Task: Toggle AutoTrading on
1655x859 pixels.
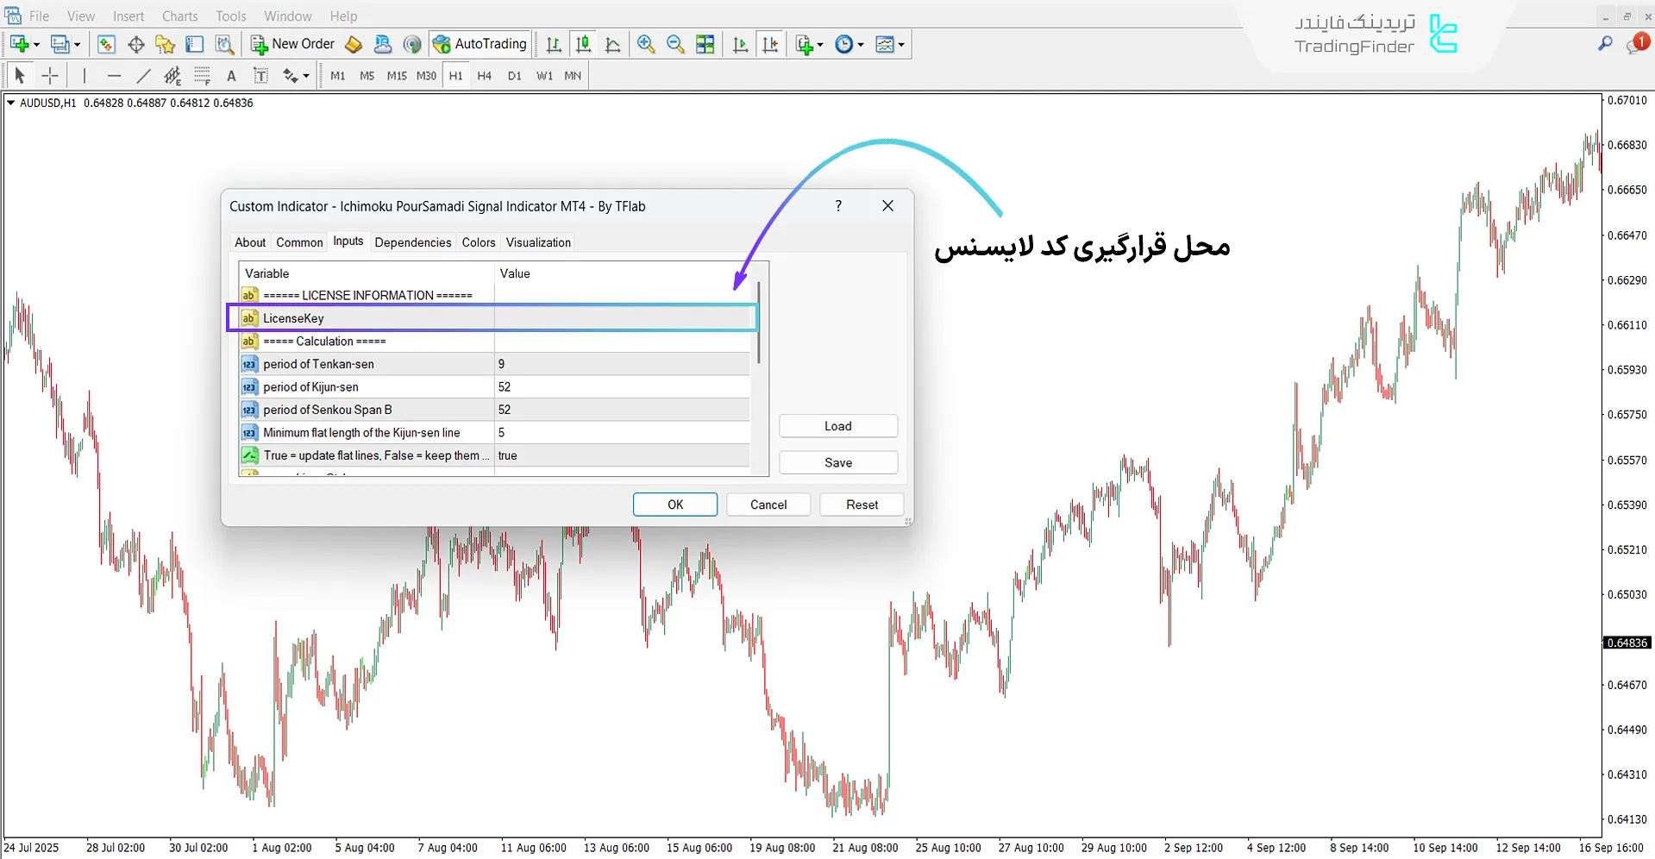Action: [x=480, y=44]
